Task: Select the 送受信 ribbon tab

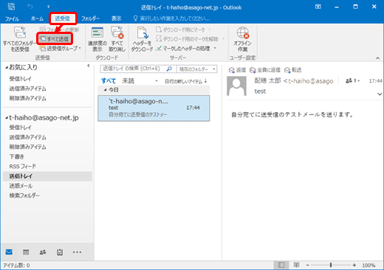Action: tap(62, 18)
